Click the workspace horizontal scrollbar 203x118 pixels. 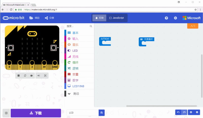click(x=162, y=106)
